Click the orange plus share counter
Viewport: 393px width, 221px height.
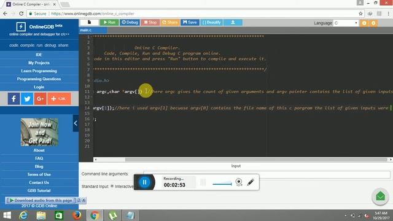[x=59, y=98]
